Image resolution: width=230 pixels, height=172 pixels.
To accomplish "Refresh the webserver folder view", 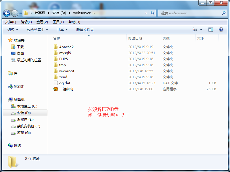I will click(152, 13).
